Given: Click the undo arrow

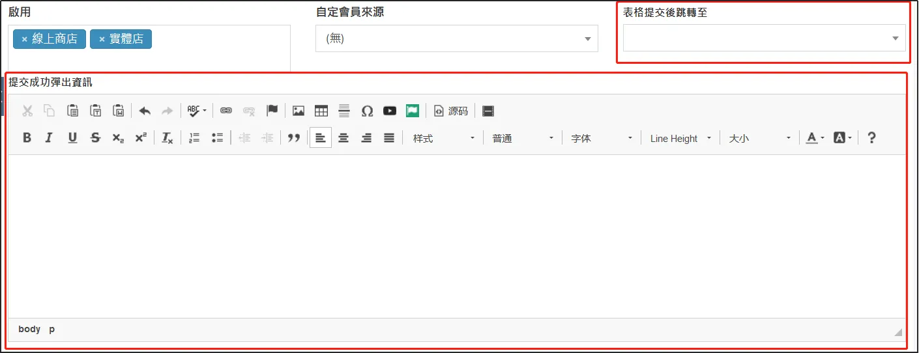Looking at the screenshot, I should pyautogui.click(x=145, y=111).
